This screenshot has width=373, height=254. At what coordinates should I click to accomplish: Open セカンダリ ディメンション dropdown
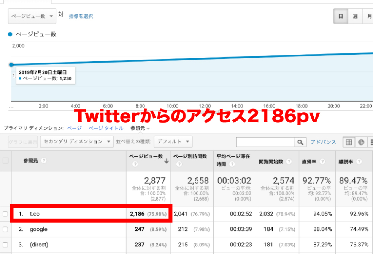pyautogui.click(x=76, y=142)
